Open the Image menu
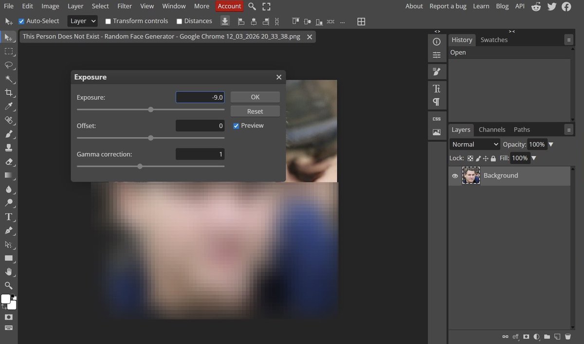This screenshot has width=584, height=344. [50, 6]
